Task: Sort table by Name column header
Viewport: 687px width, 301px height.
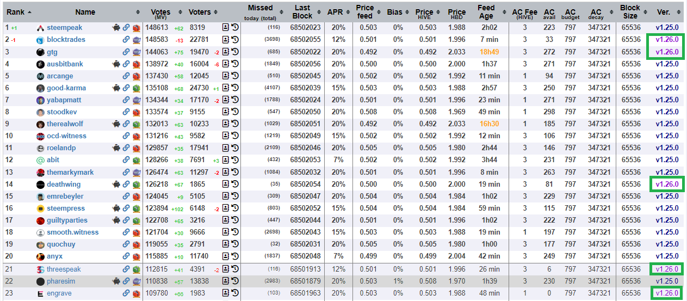Action: (x=85, y=11)
